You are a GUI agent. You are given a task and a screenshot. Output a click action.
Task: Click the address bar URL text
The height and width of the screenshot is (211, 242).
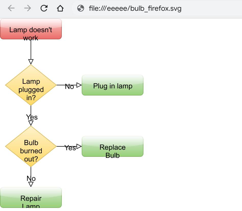coord(135,8)
